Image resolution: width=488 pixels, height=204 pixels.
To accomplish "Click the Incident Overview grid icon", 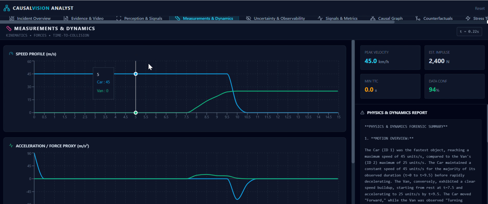I will tap(12, 18).
